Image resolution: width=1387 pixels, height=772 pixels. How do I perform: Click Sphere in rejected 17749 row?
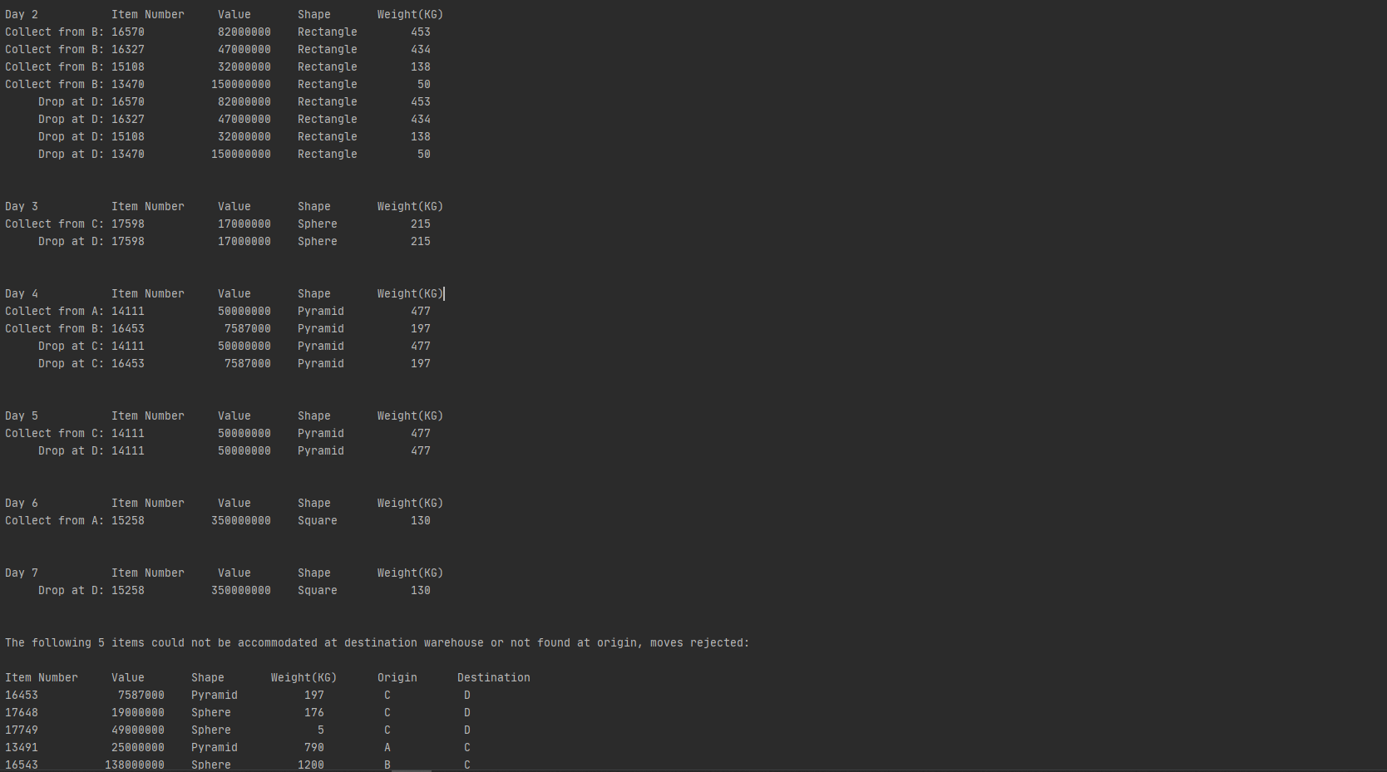coord(211,730)
